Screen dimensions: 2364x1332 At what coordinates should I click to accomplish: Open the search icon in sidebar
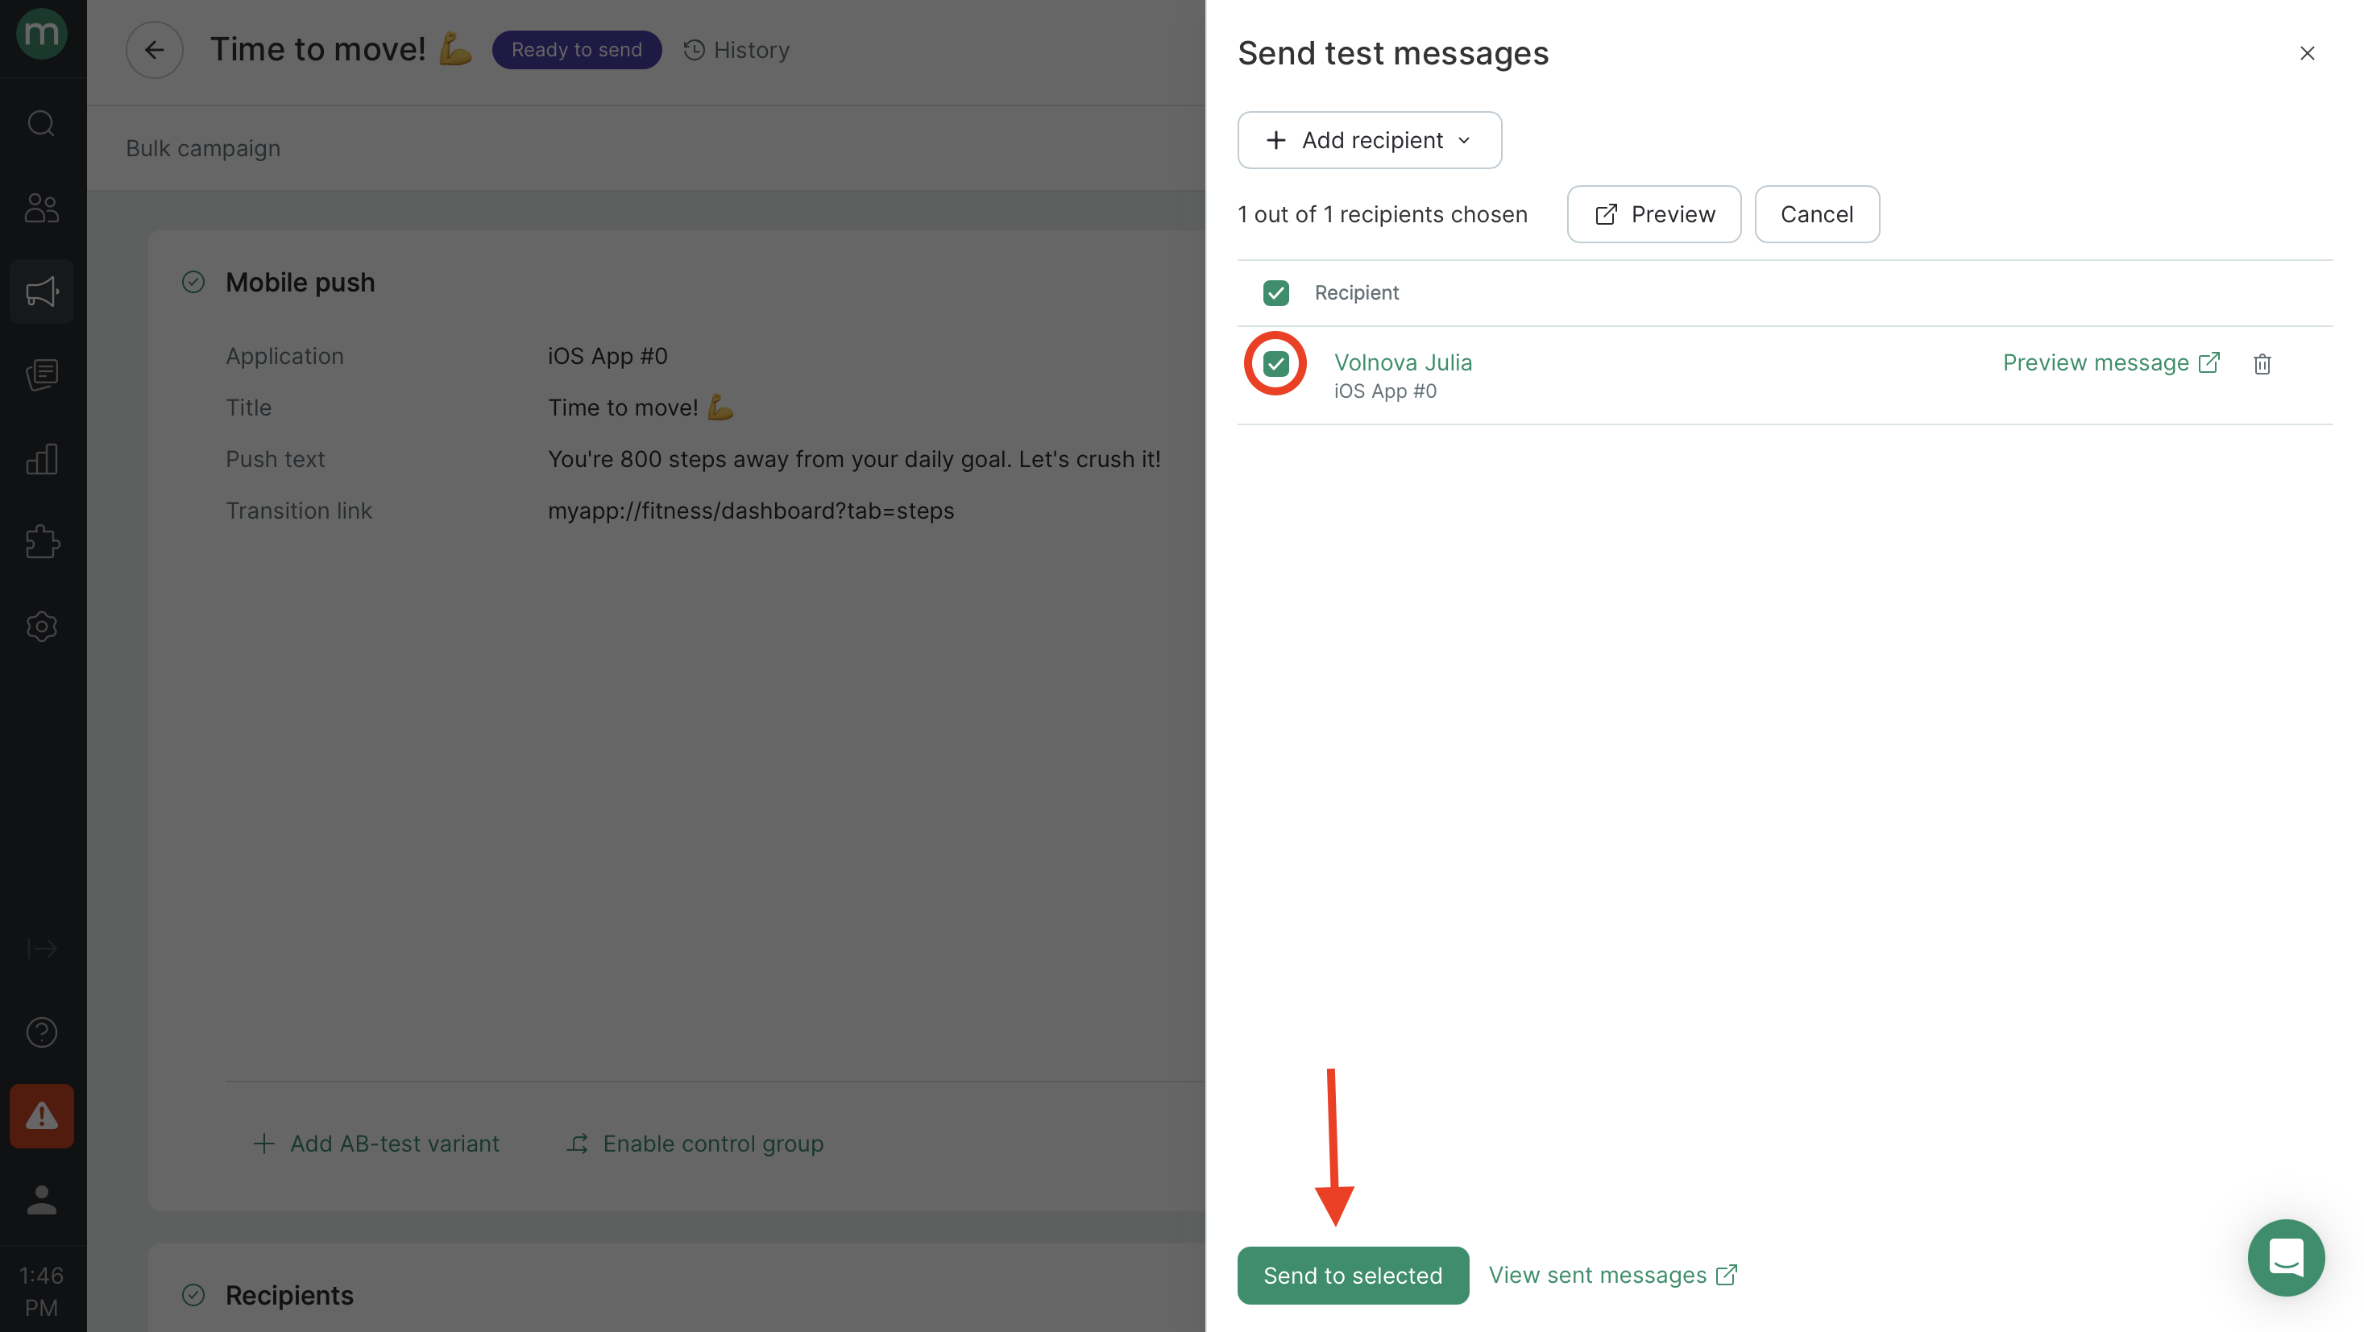41,123
